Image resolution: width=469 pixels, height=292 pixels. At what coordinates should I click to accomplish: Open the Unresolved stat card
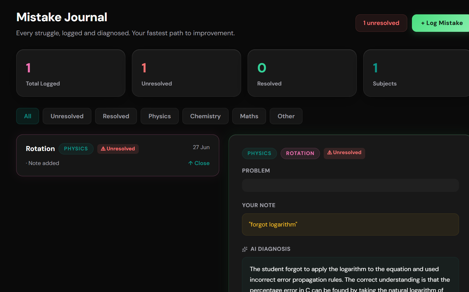tap(186, 73)
